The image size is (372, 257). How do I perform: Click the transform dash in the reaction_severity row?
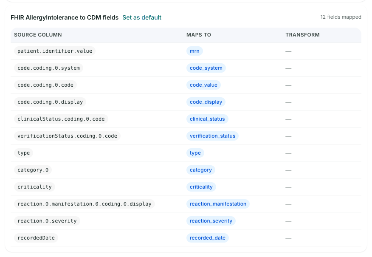click(288, 221)
